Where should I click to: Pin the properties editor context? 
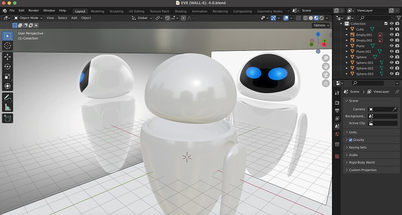pyautogui.click(x=397, y=92)
